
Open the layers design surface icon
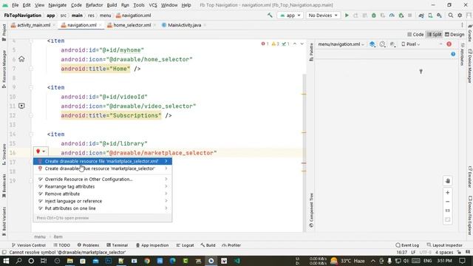pyautogui.click(x=372, y=44)
